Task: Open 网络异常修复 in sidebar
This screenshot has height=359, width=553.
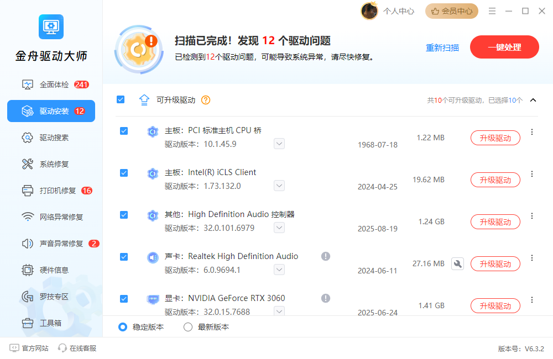Action: click(51, 217)
